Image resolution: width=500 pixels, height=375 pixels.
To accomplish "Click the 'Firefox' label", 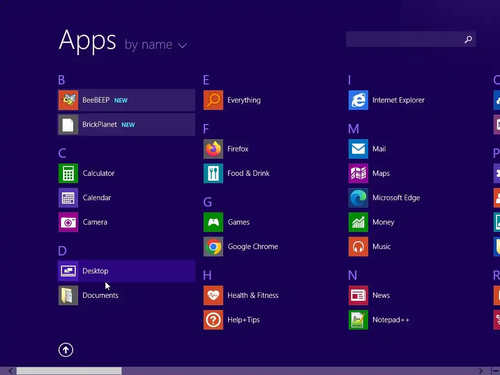I will coord(238,149).
